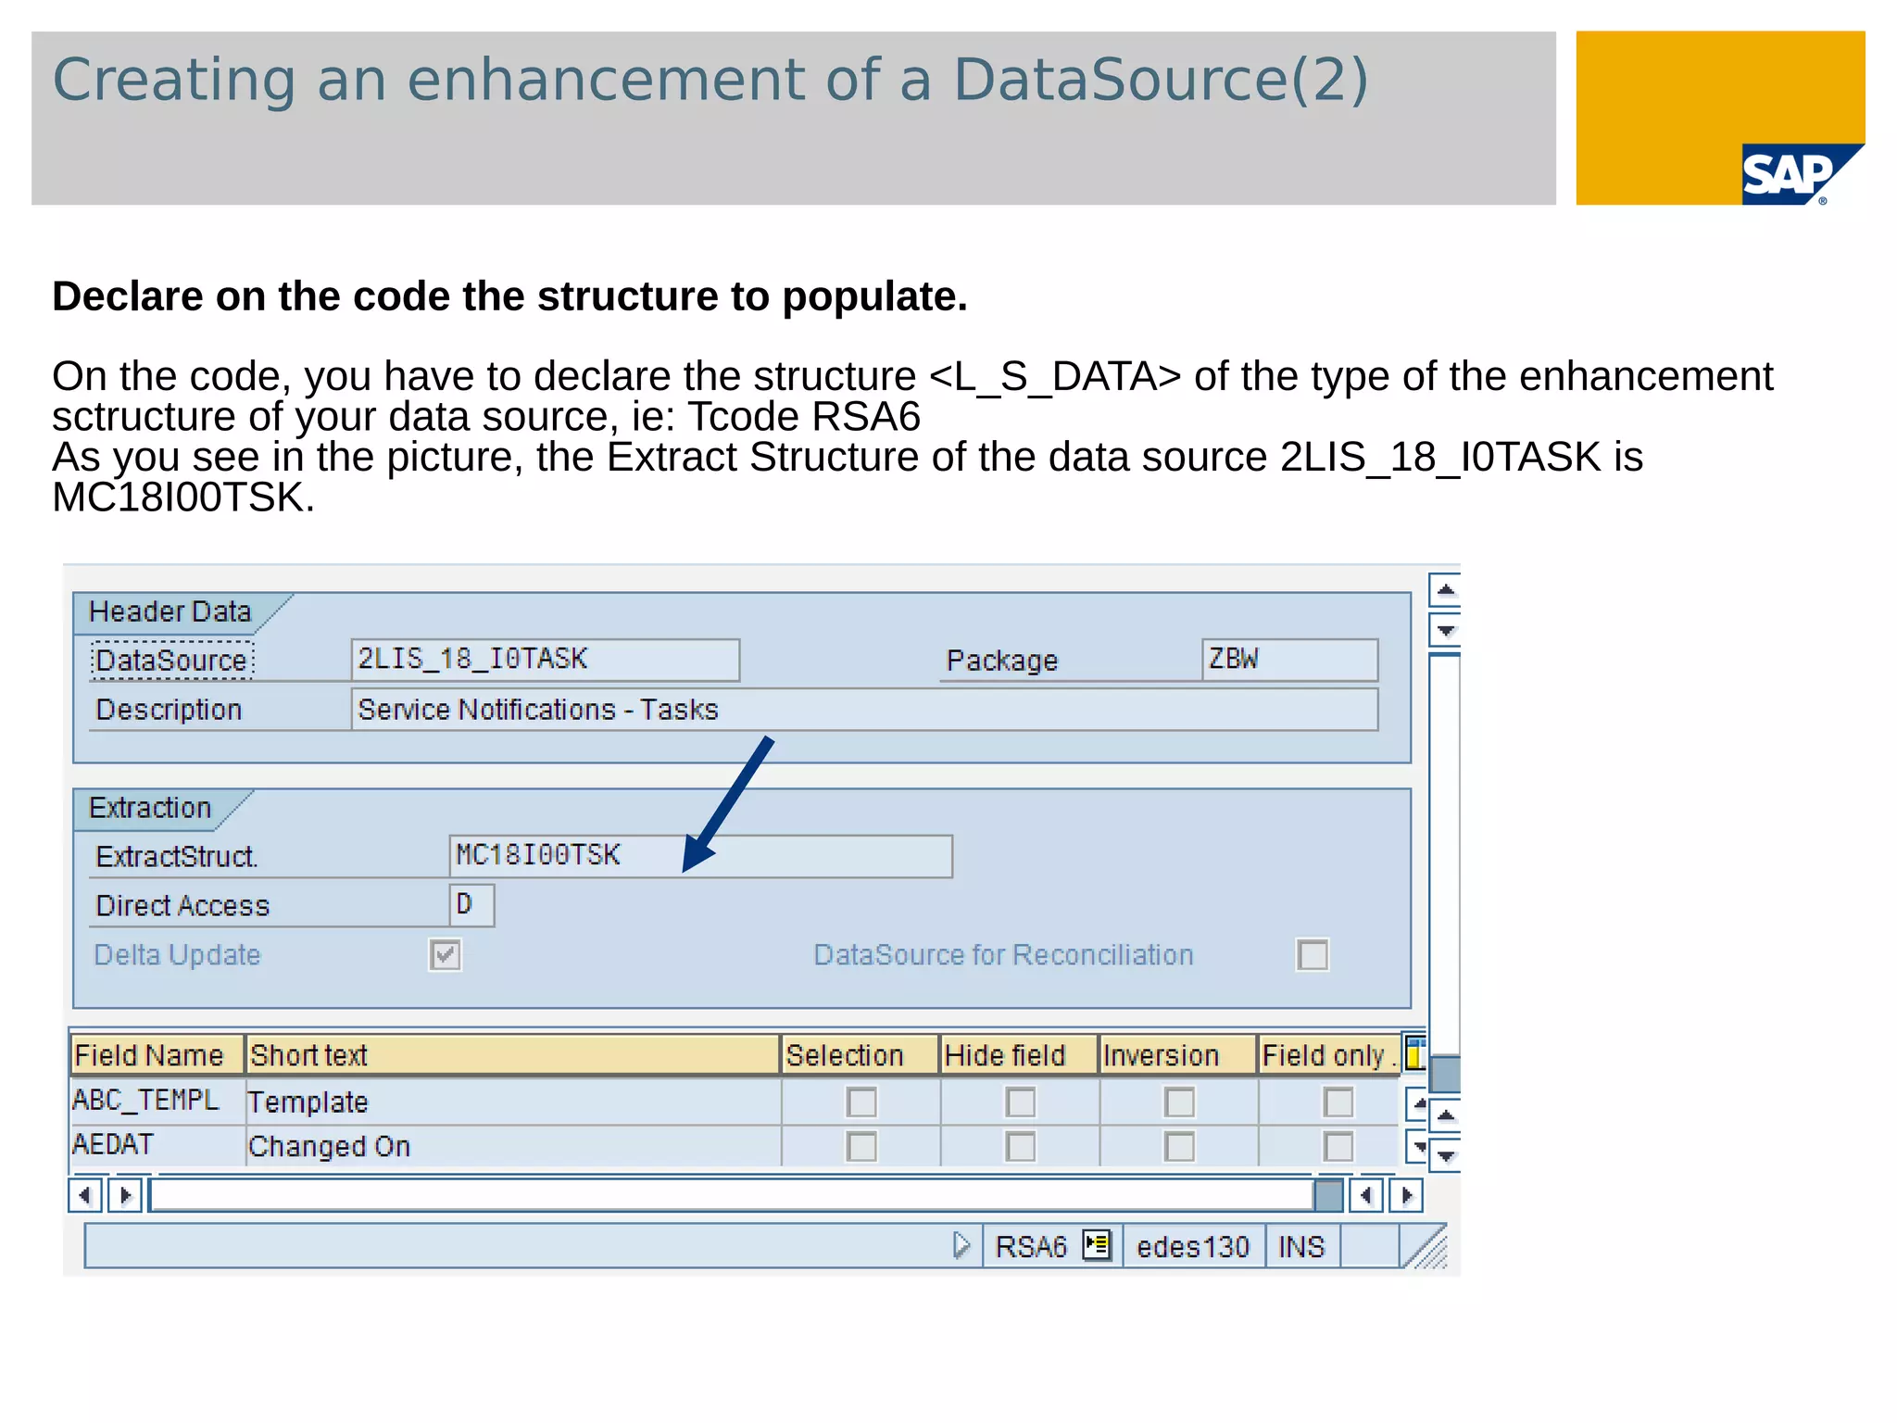
Task: Check Selection for the ABC_TEMPL field
Action: click(x=861, y=1102)
